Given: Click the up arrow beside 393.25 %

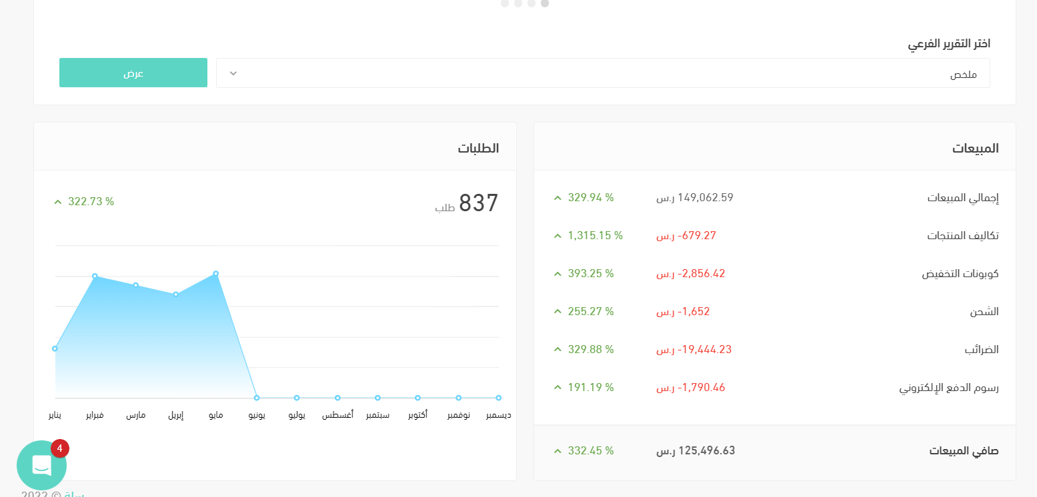Looking at the screenshot, I should pos(558,274).
